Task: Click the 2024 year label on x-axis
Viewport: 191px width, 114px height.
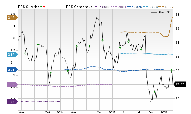Action: [60, 112]
